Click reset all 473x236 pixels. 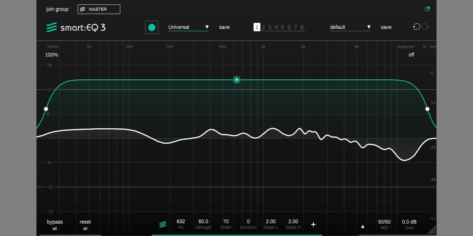tap(86, 225)
